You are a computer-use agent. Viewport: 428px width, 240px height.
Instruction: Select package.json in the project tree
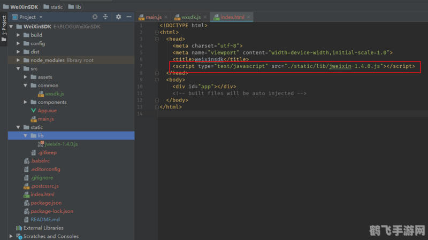click(x=45, y=203)
